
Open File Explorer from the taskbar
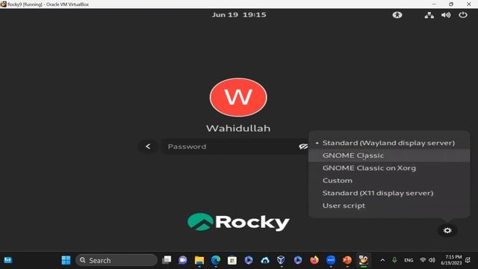coord(199,260)
